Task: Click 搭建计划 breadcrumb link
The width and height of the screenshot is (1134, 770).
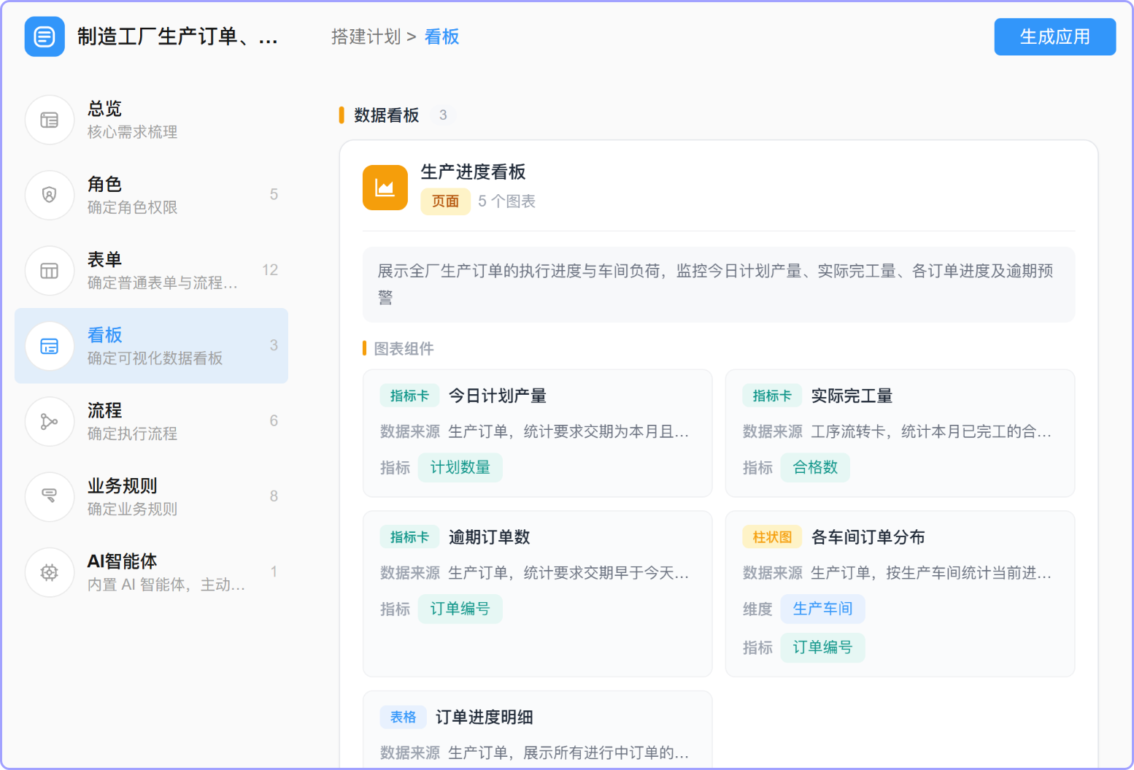Action: point(366,37)
